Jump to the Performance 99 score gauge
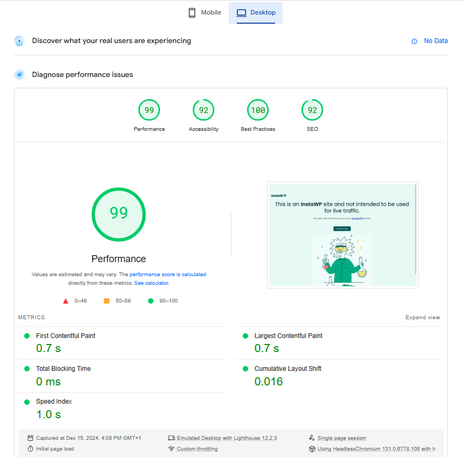464x457 pixels. (149, 110)
